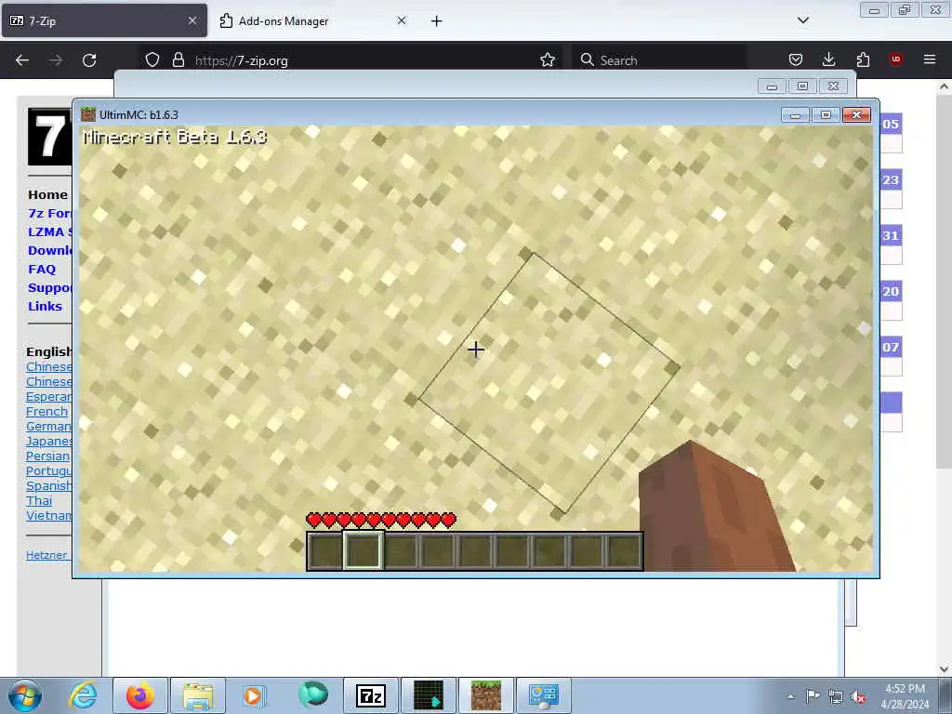
Task: Show hidden system tray icons
Action: 790,696
